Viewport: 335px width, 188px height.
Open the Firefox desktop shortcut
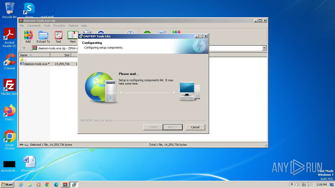pyautogui.click(x=9, y=113)
